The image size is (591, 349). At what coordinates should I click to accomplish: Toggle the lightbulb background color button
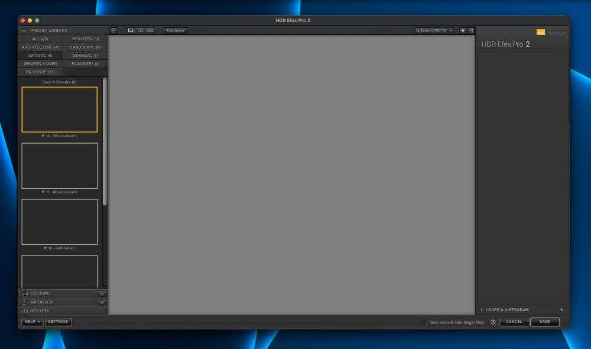click(x=463, y=31)
